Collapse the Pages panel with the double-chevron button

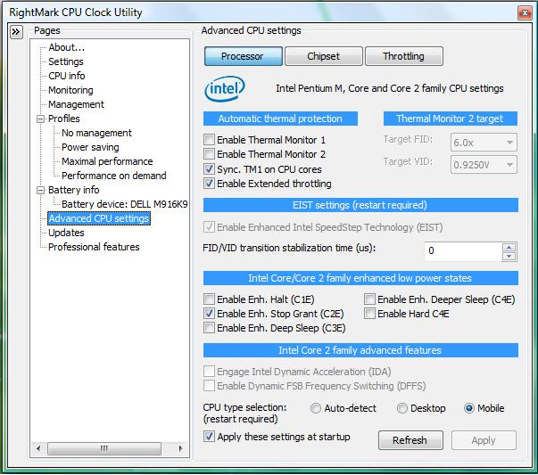click(x=16, y=32)
